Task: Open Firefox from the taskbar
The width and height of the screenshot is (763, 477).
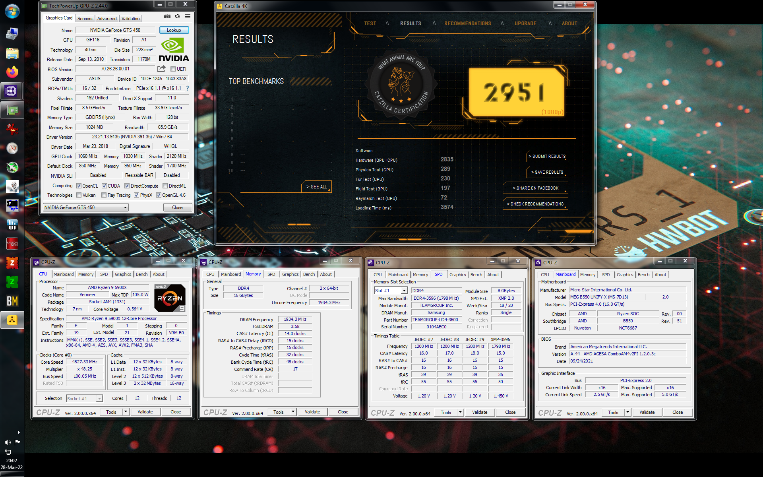Action: coord(12,72)
